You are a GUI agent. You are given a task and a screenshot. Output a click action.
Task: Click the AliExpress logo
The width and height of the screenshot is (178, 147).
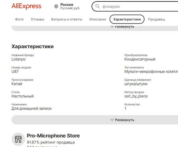tap(26, 6)
